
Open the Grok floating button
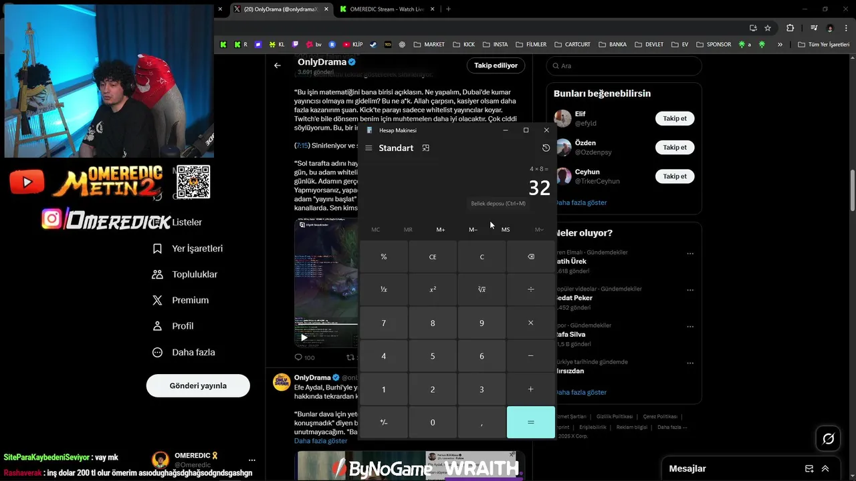(x=829, y=439)
